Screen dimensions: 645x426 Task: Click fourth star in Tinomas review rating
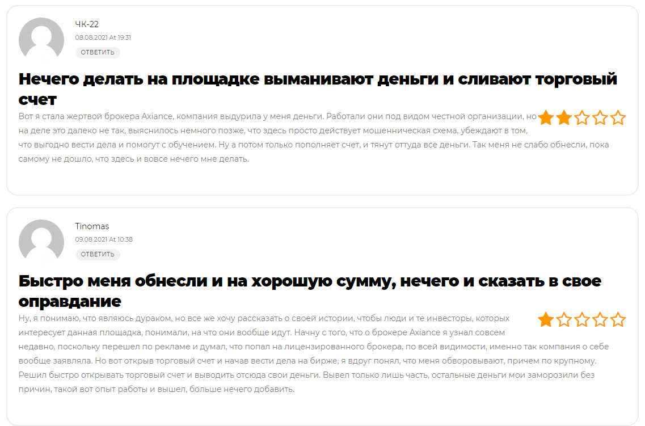(x=600, y=319)
